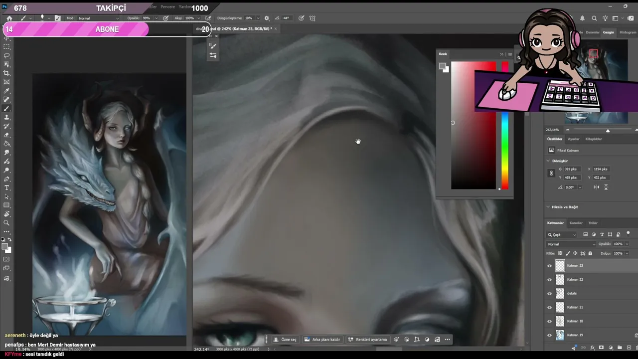Open the brush Mod Normal dropdown
The width and height of the screenshot is (638, 359).
(98, 18)
